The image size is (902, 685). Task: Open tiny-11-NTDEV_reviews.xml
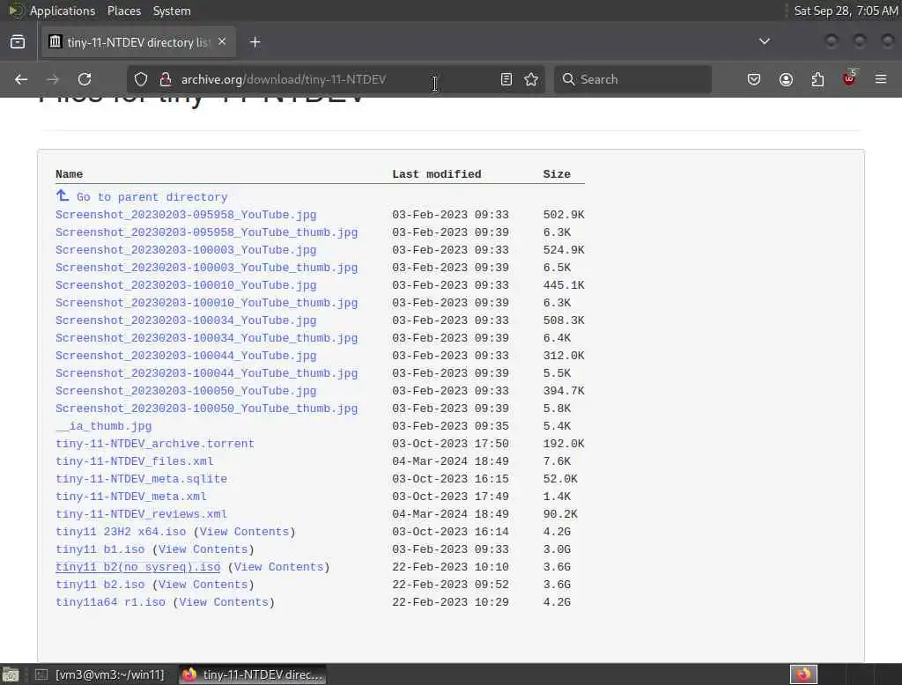[x=142, y=513]
